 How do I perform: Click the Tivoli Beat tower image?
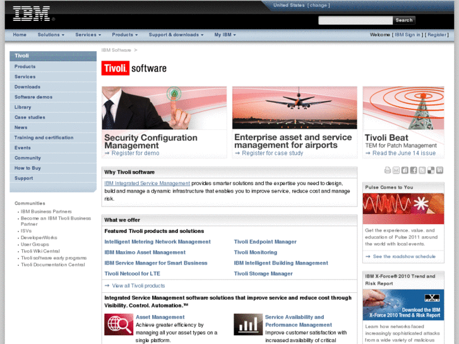coord(403,108)
